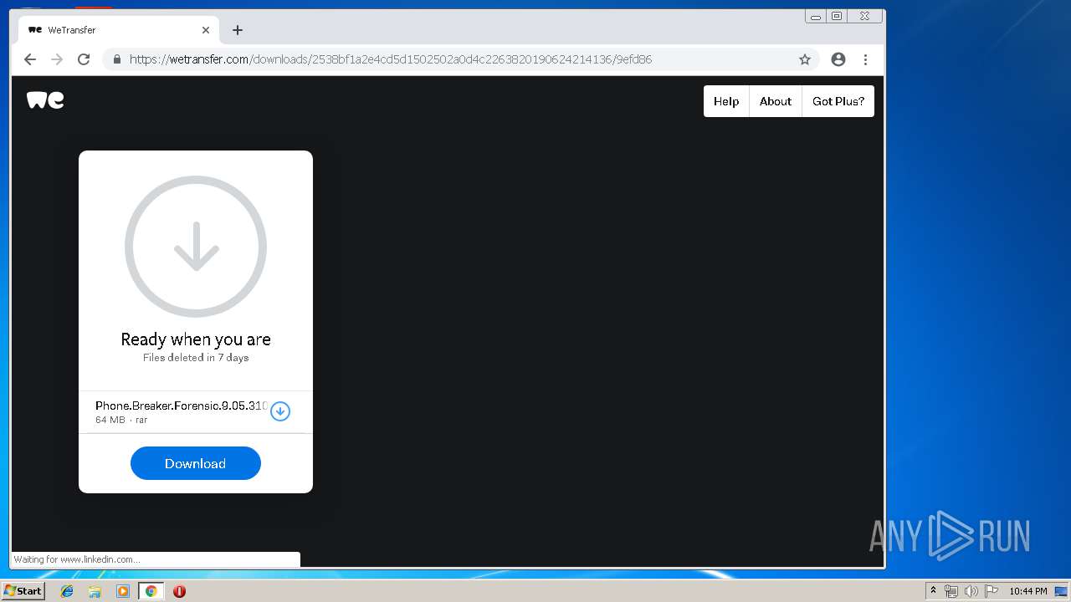Click the "64 MB · rar" file details
This screenshot has width=1071, height=602.
click(x=121, y=420)
